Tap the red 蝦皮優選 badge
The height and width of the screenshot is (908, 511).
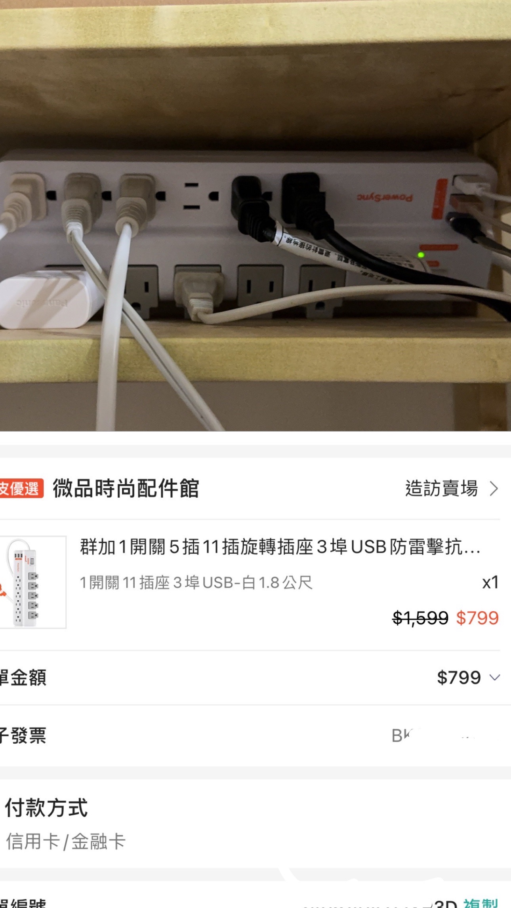pos(21,488)
